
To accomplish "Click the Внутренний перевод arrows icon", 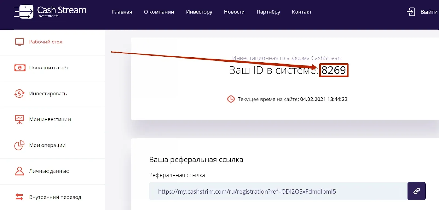I will [19, 197].
